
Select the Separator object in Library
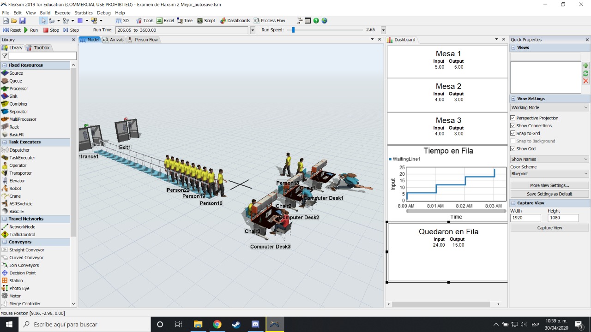(18, 112)
